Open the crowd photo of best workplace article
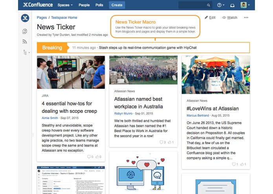The height and width of the screenshot is (194, 273). click(x=143, y=70)
